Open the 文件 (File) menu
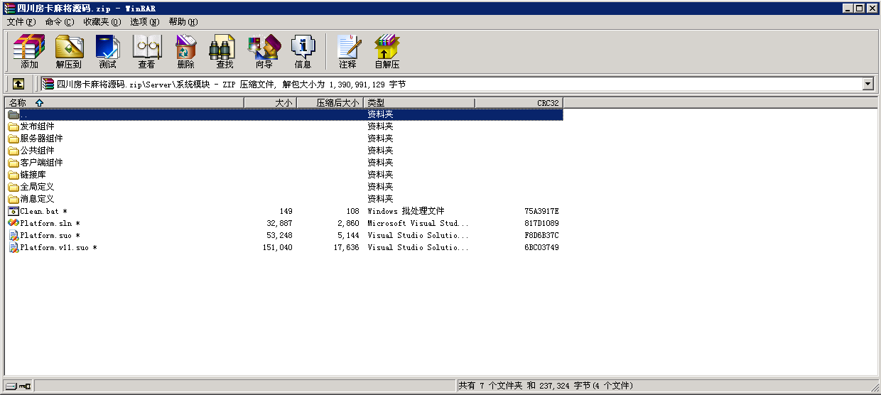The height and width of the screenshot is (395, 881). tap(21, 22)
